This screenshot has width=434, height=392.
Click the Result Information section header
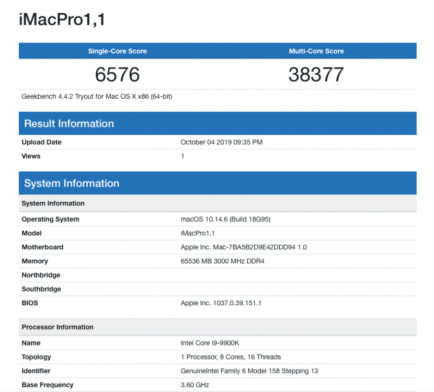click(x=218, y=123)
